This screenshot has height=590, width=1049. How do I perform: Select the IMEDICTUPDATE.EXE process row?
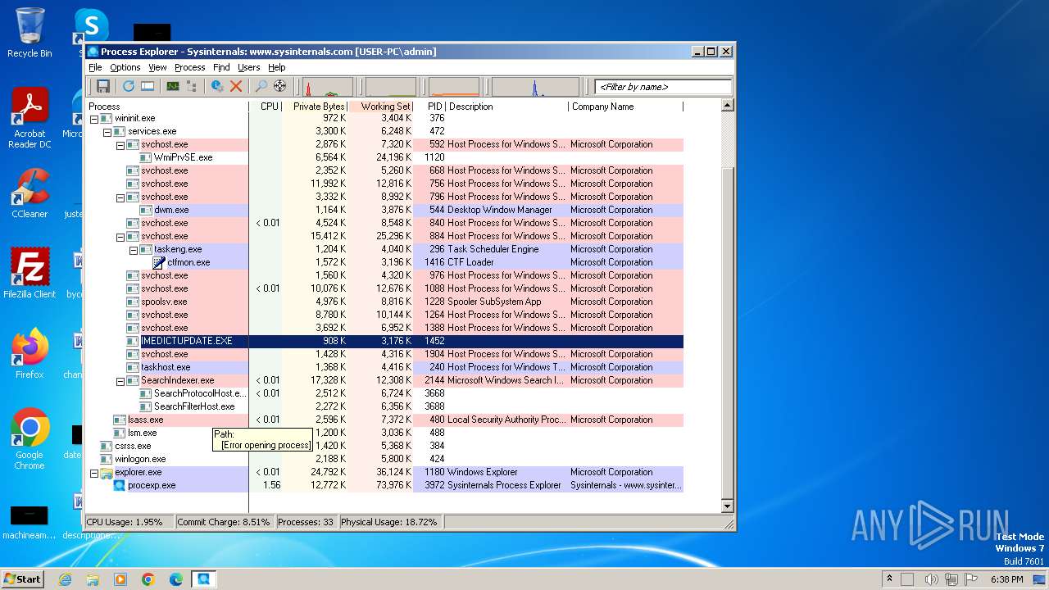click(x=384, y=341)
